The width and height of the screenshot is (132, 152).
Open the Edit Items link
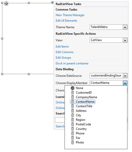coord(62,46)
